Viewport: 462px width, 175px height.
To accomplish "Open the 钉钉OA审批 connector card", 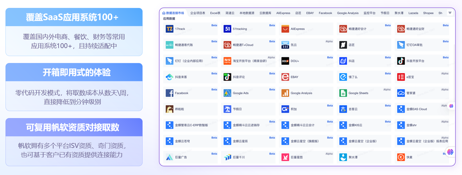I will pos(421,45).
